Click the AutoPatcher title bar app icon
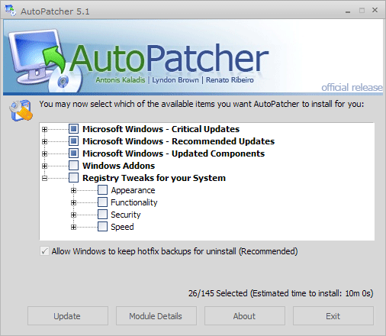This screenshot has height=336, width=386. click(11, 11)
